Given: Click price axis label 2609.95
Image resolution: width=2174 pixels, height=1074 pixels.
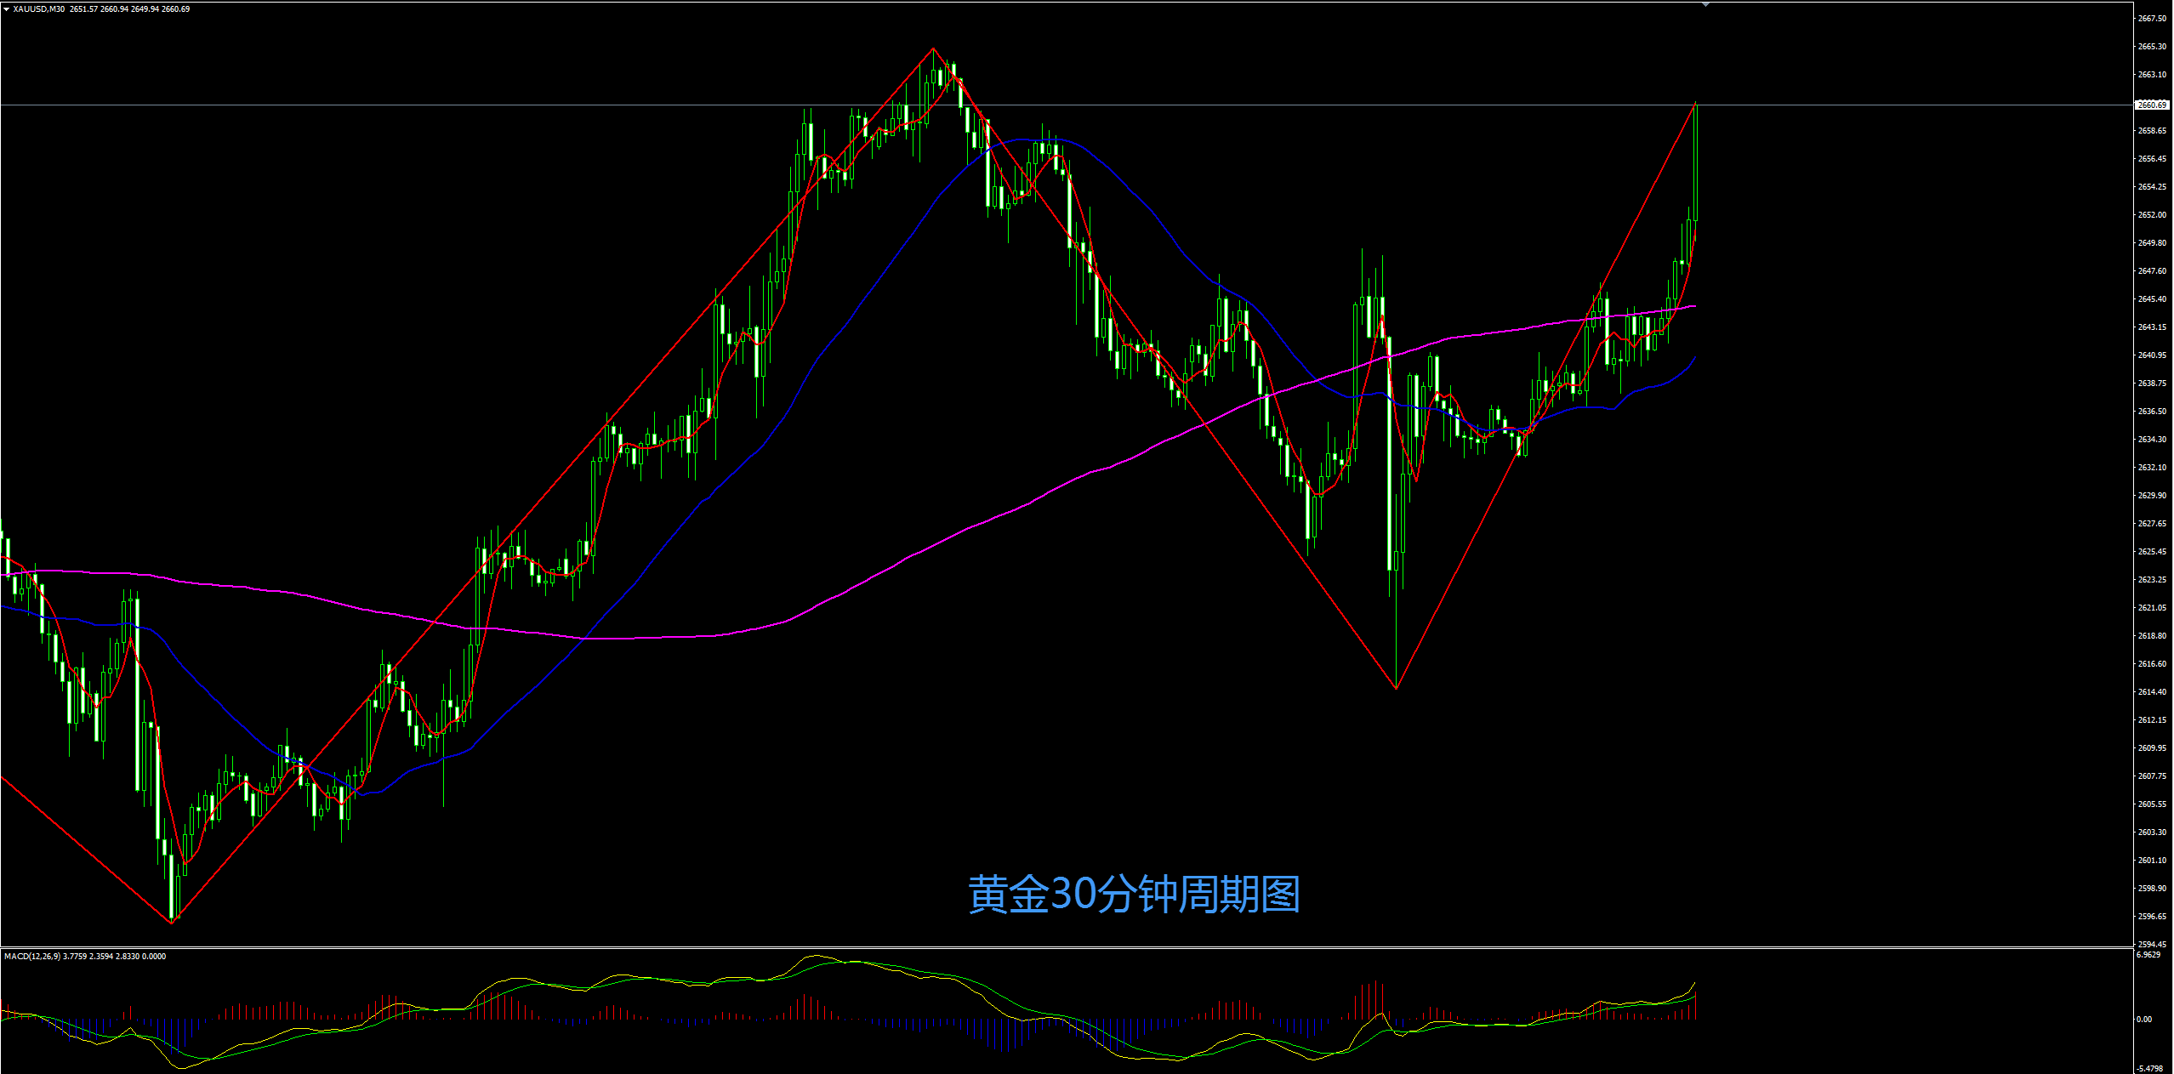Looking at the screenshot, I should (x=2152, y=748).
